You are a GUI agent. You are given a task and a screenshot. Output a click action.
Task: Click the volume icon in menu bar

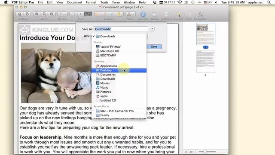(216, 2)
